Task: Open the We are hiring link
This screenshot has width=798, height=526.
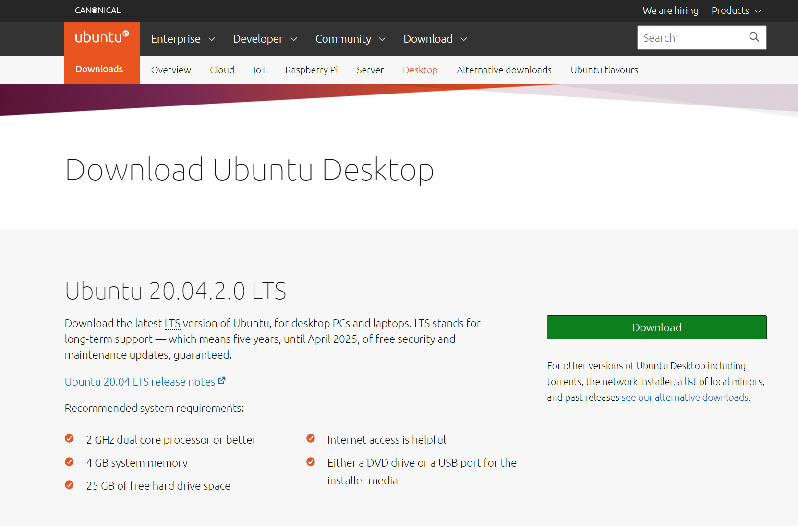Action: (670, 11)
